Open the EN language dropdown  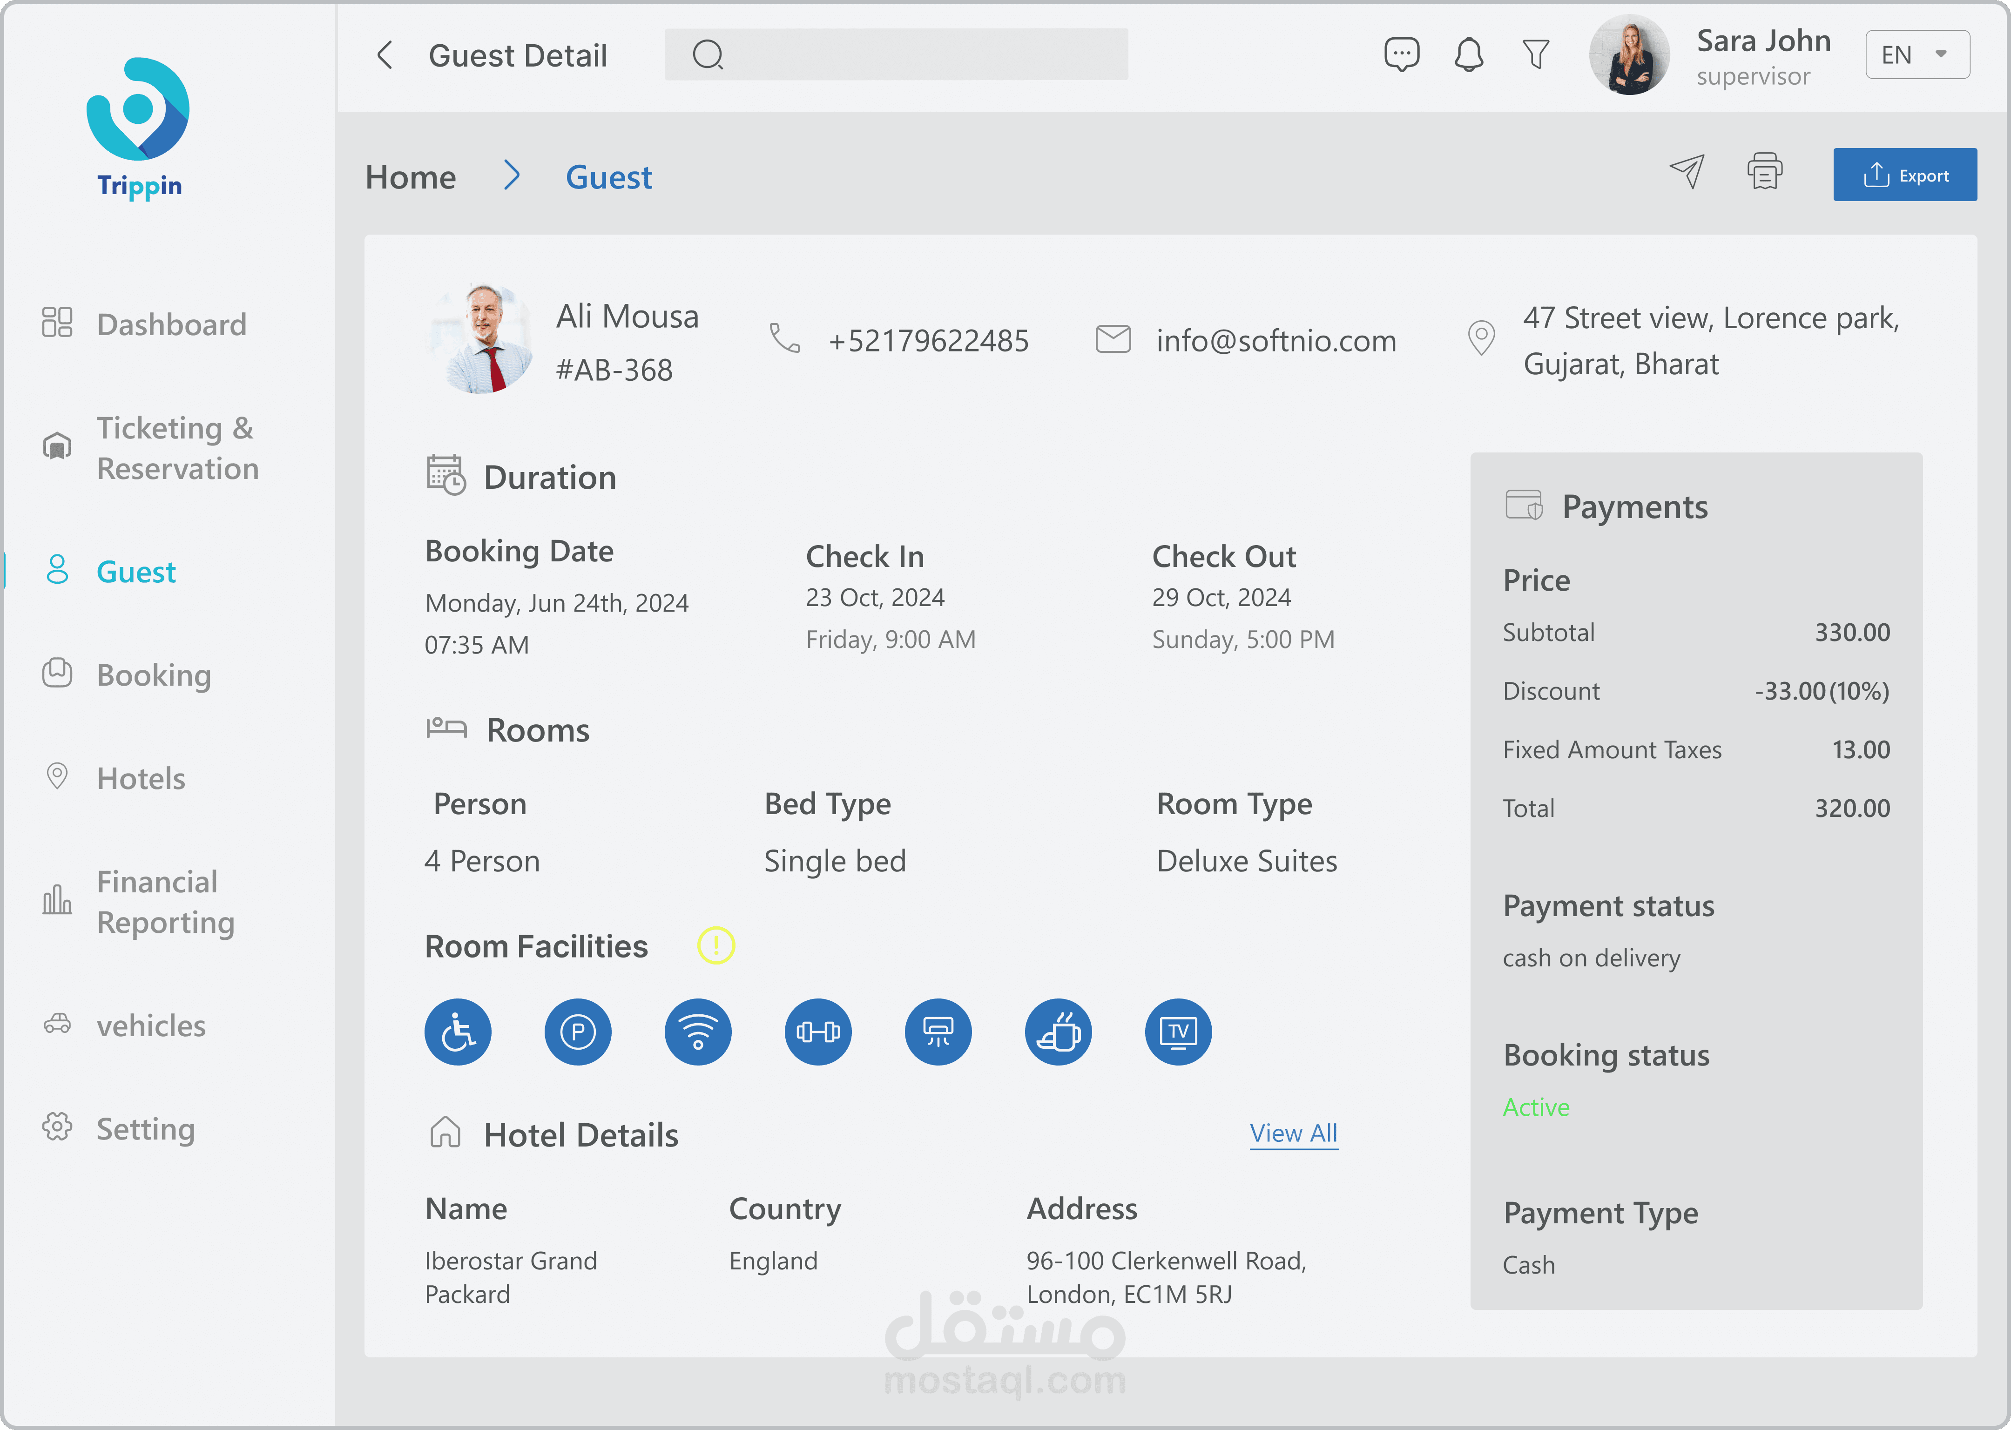point(1917,54)
